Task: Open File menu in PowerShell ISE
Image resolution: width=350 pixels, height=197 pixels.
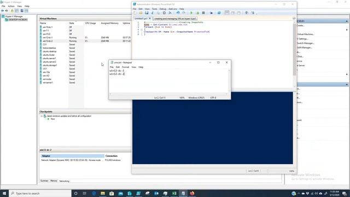Action: click(135, 9)
